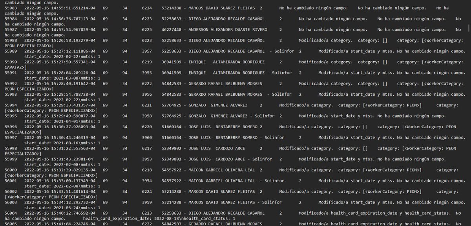Select row ID 55983
Viewport: 471px width, 226px height.
[x=11, y=8]
